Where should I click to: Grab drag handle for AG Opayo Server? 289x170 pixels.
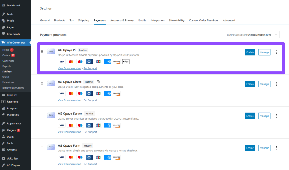42,115
